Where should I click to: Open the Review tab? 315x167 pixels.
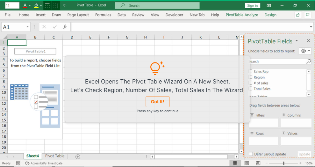pyautogui.click(x=138, y=15)
